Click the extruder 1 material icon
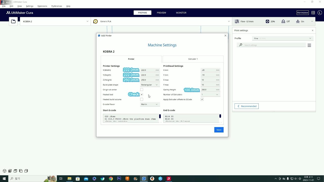Image resolution: width=324 pixels, height=182 pixels. tap(95, 21)
